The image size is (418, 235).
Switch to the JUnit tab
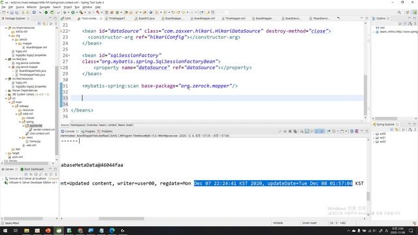[x=66, y=18]
